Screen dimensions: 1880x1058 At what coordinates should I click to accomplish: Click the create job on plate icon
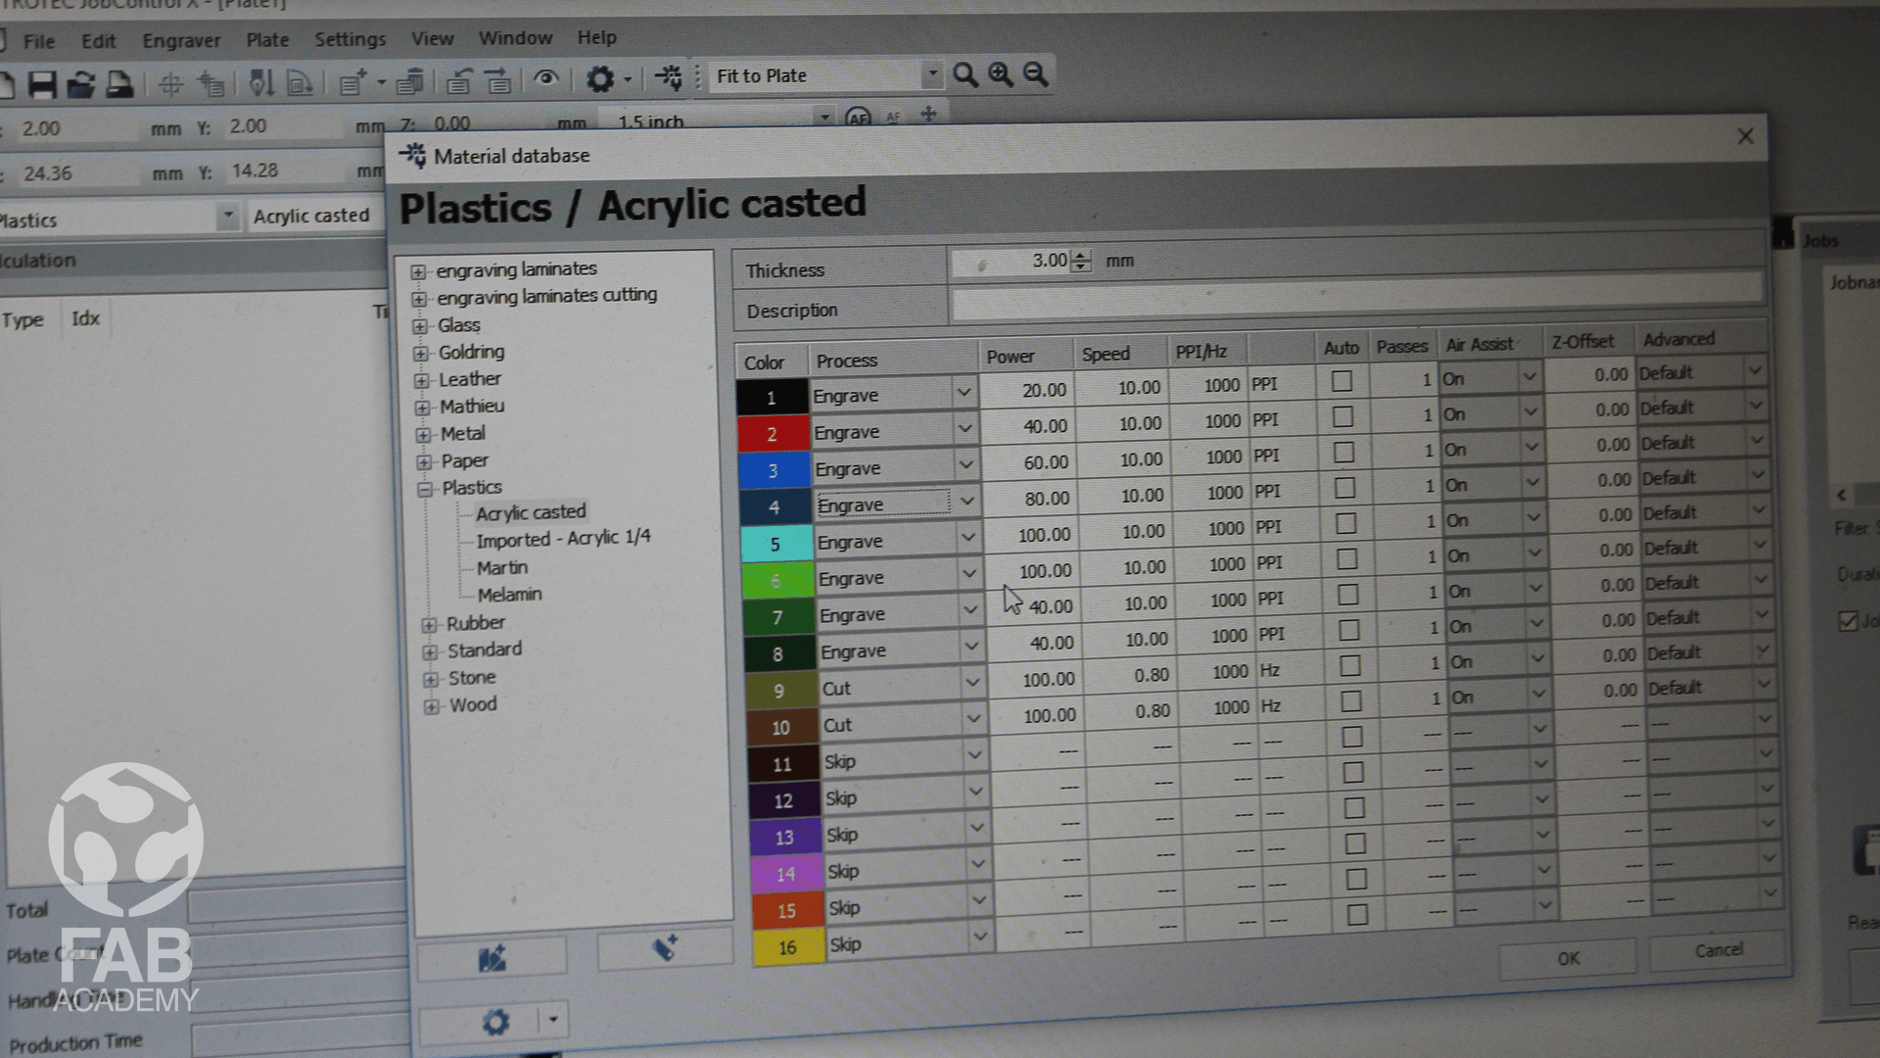[210, 84]
